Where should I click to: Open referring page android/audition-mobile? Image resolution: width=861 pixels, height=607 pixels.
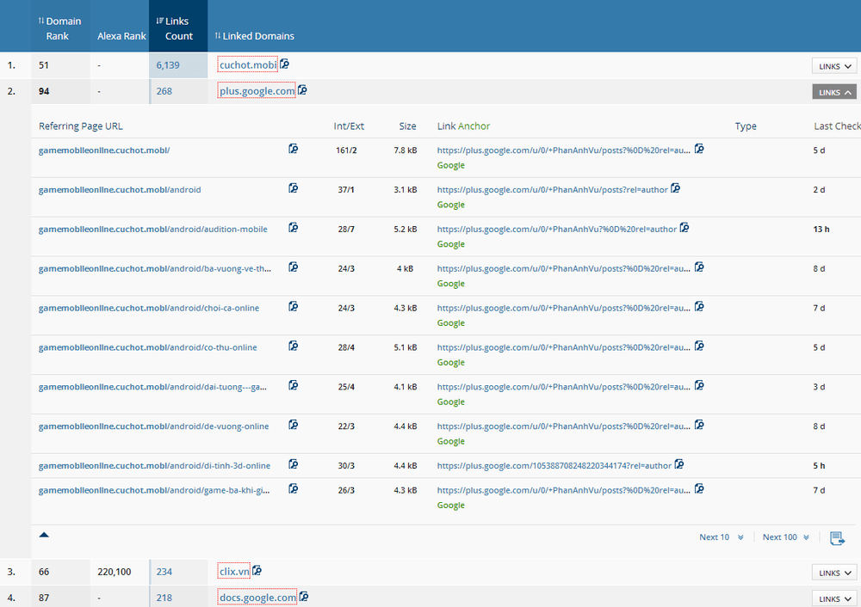tap(152, 230)
